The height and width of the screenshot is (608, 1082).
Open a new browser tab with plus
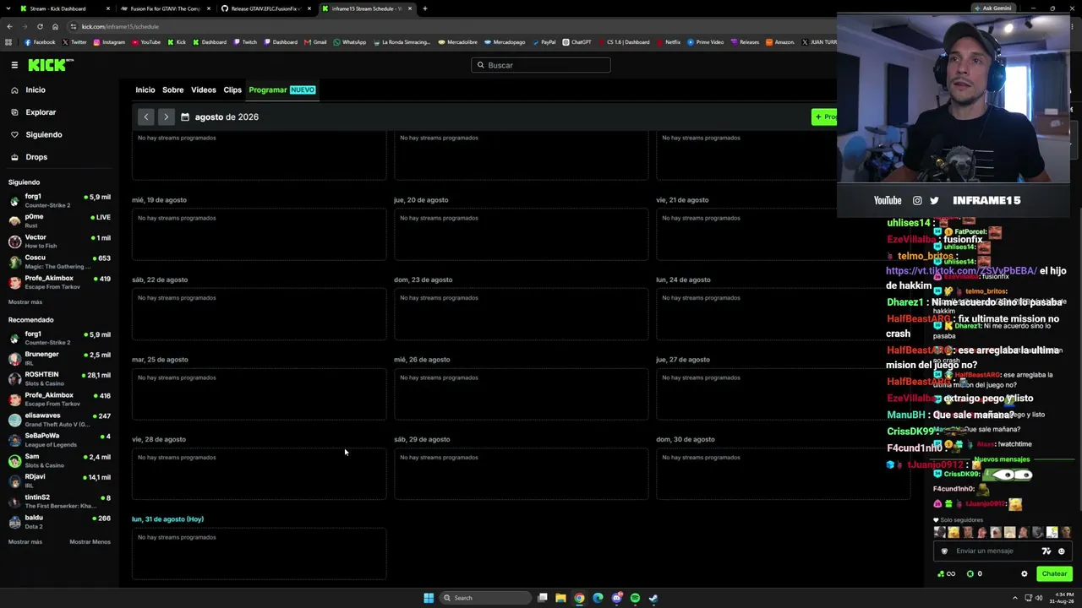(425, 8)
